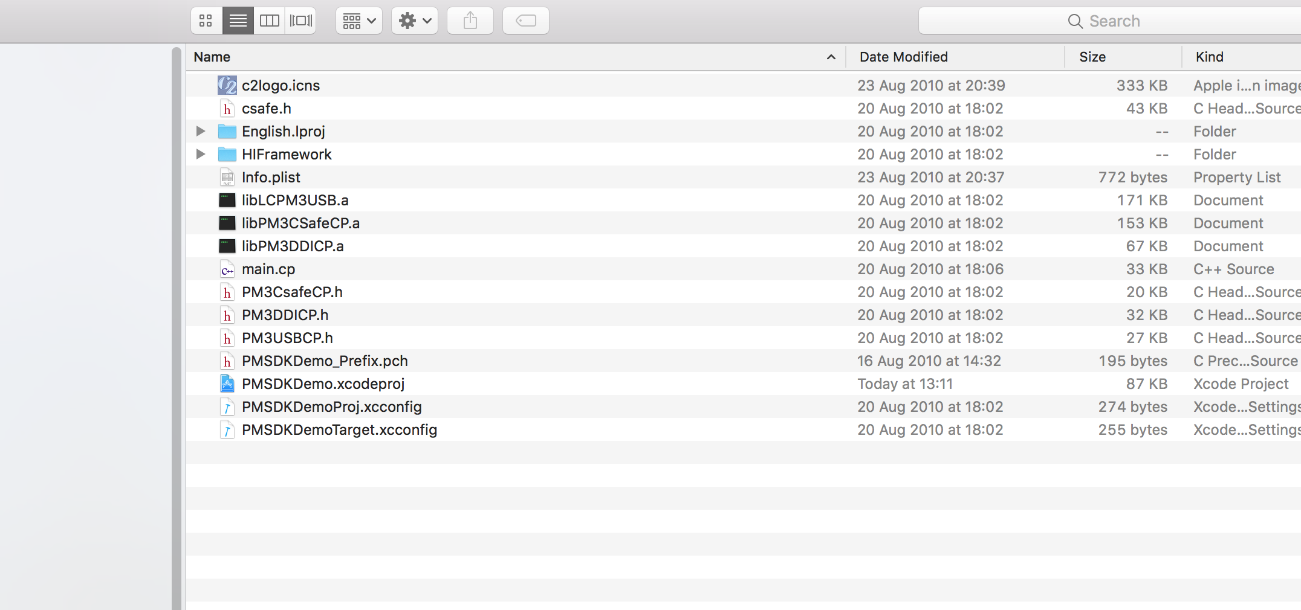1301x610 pixels.
Task: Open PMSDKDemoTarget.xcconfig file
Action: (x=339, y=429)
